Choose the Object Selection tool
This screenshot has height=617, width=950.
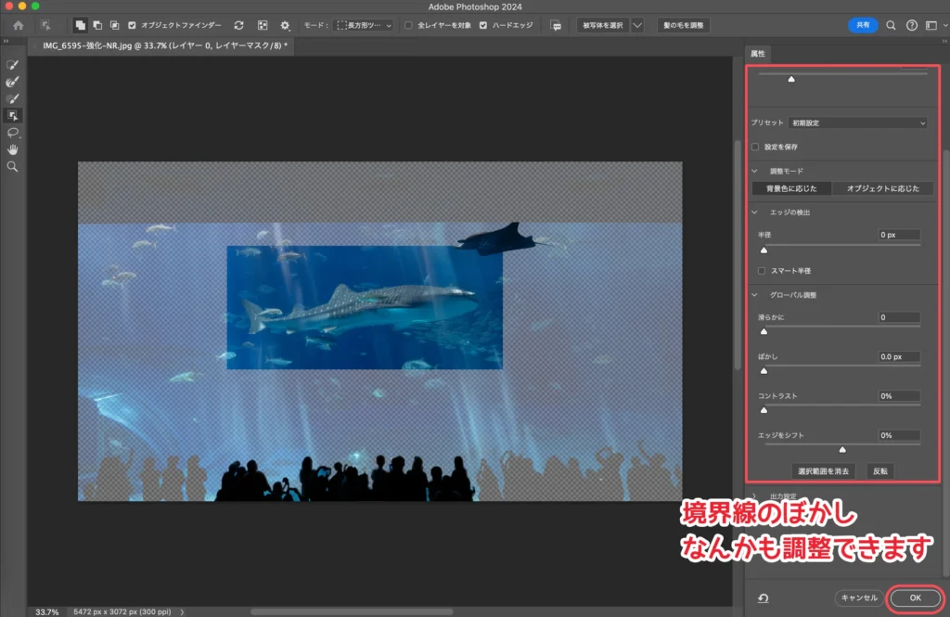click(13, 115)
